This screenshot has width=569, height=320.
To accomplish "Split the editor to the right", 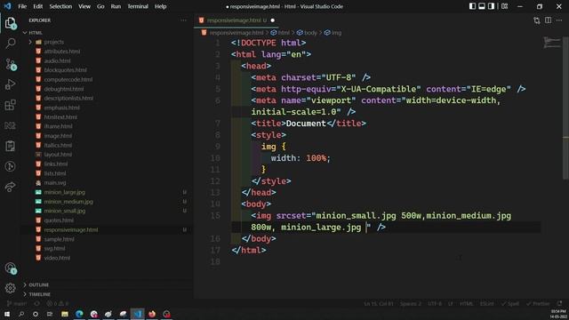I will [548, 20].
